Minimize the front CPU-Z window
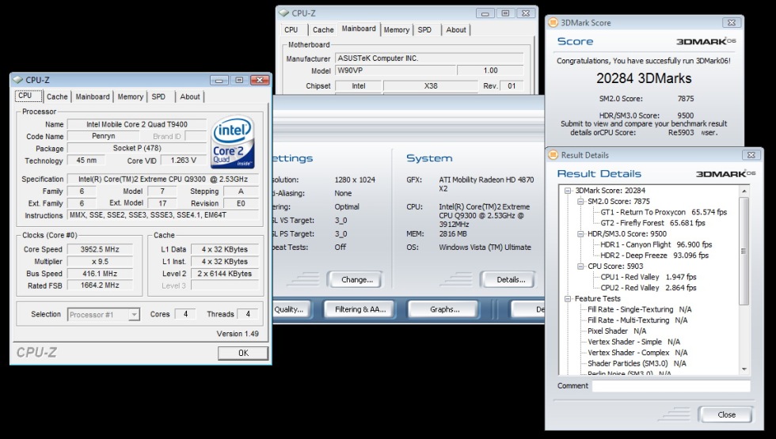The height and width of the screenshot is (439, 776). click(219, 80)
